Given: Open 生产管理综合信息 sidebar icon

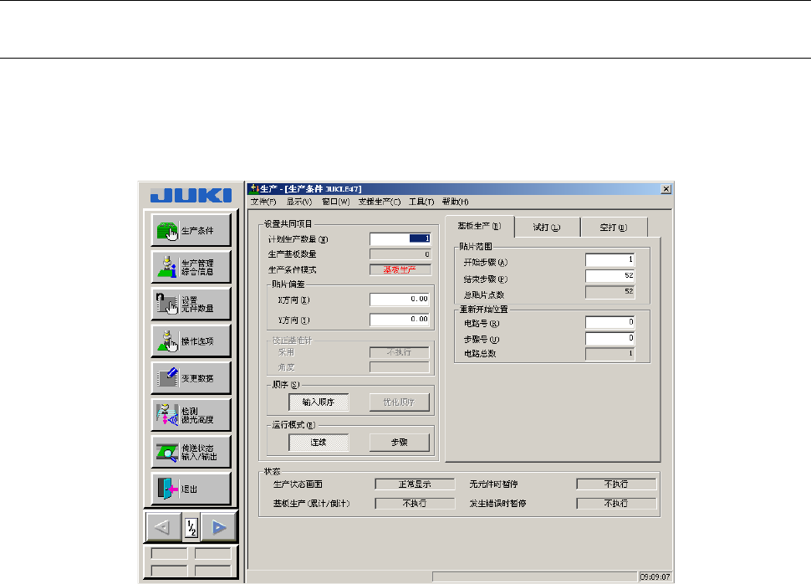Looking at the screenshot, I should [x=191, y=267].
